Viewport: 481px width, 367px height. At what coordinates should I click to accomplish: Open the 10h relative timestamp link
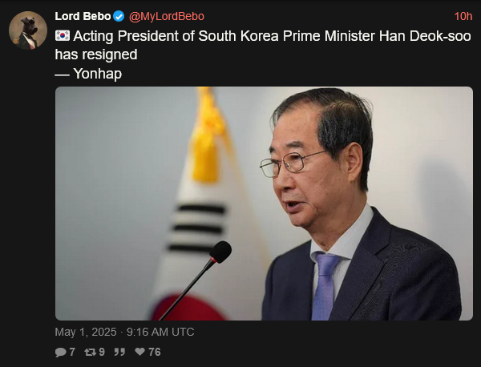[x=463, y=17]
